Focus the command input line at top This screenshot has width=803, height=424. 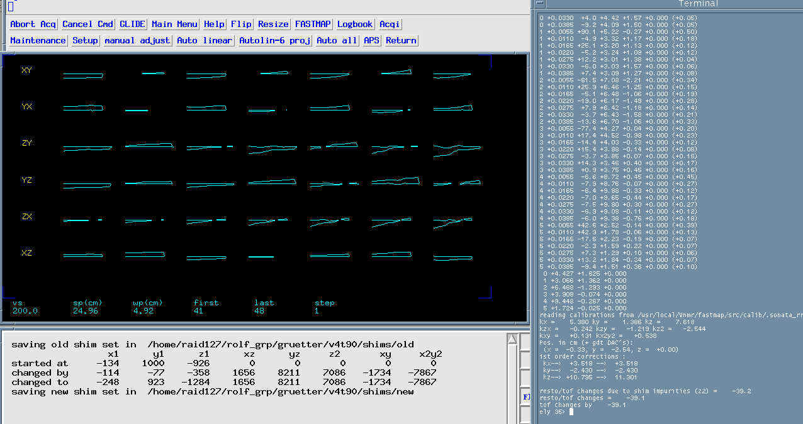pyautogui.click(x=267, y=7)
